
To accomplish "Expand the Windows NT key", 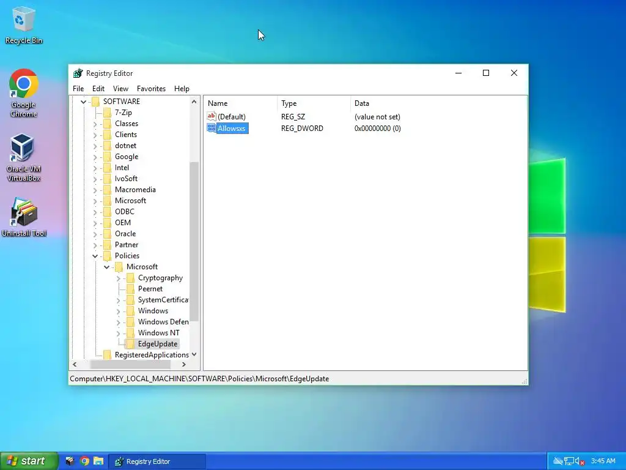I will coord(118,333).
